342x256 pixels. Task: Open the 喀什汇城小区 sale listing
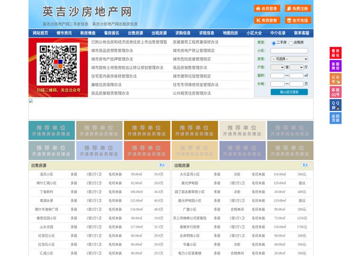point(47,183)
